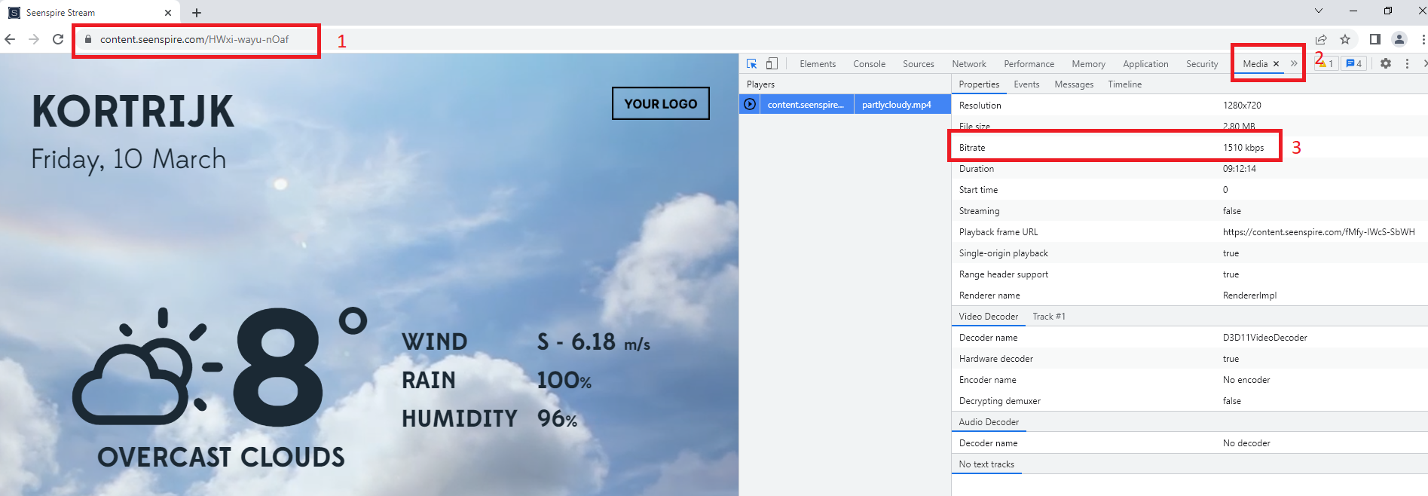Close the Seenspire Stream tab
Screen dimensions: 1428x496
click(167, 13)
